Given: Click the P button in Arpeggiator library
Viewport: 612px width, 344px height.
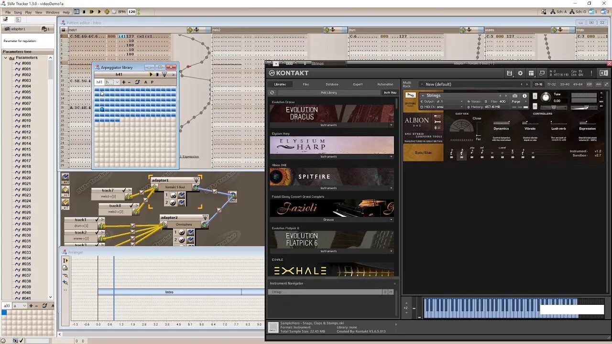Looking at the screenshot, I should (x=152, y=82).
